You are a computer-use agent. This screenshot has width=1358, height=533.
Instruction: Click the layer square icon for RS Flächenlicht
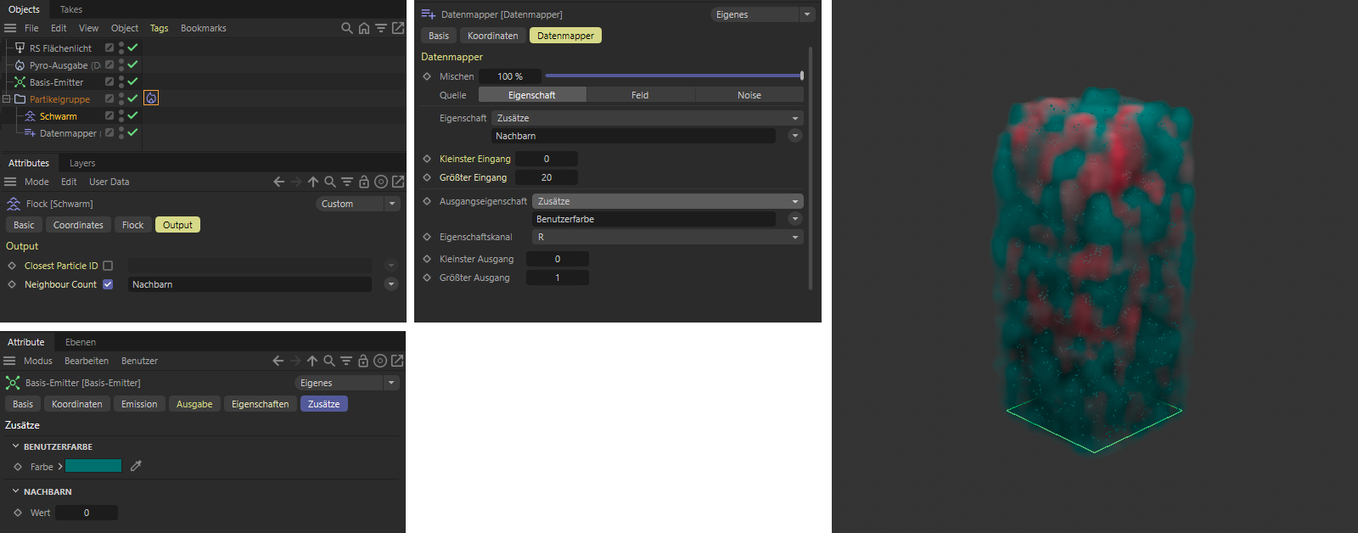point(109,48)
